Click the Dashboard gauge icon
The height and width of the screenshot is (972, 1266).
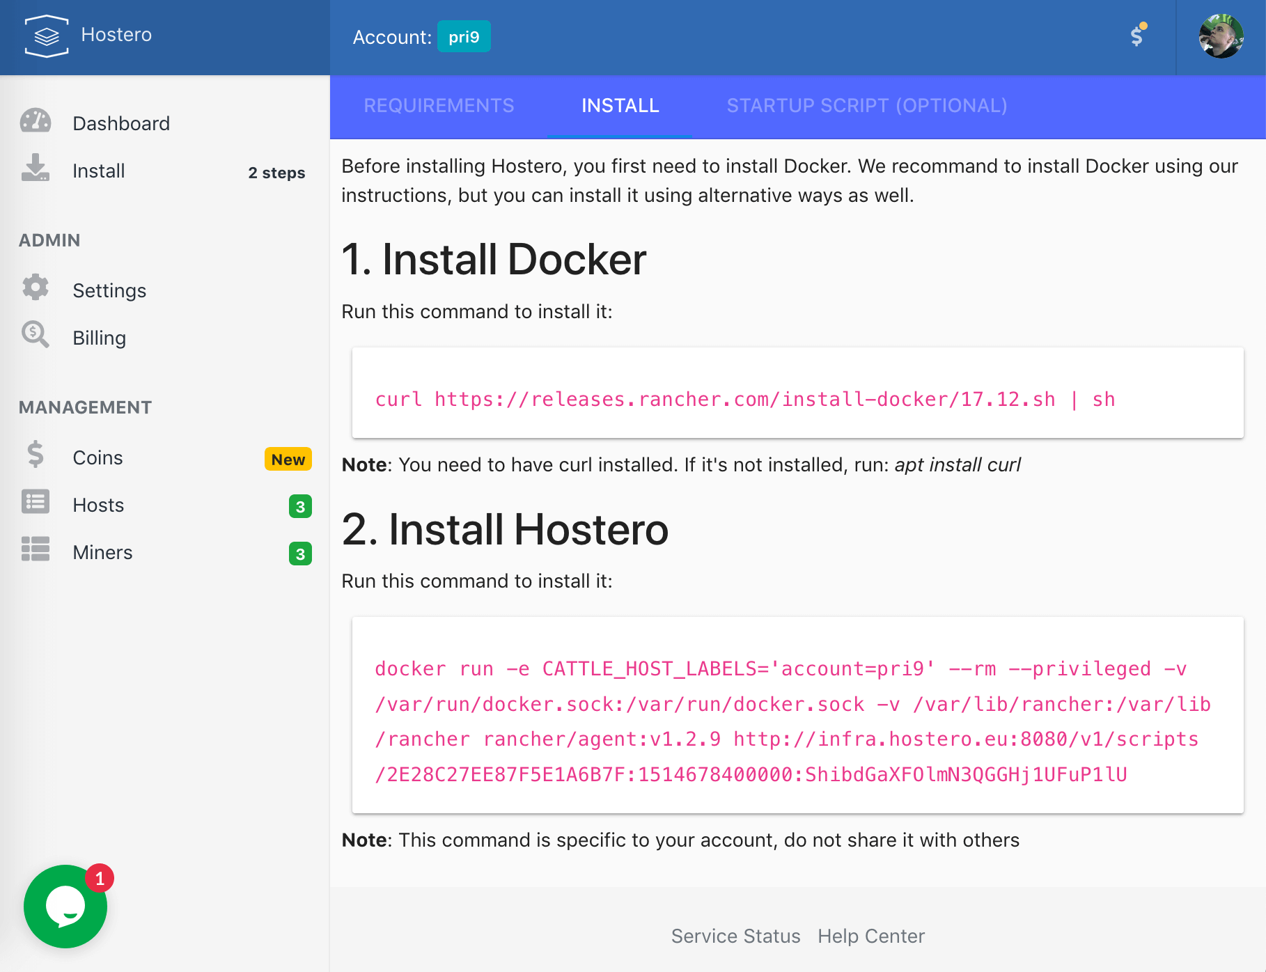[36, 121]
